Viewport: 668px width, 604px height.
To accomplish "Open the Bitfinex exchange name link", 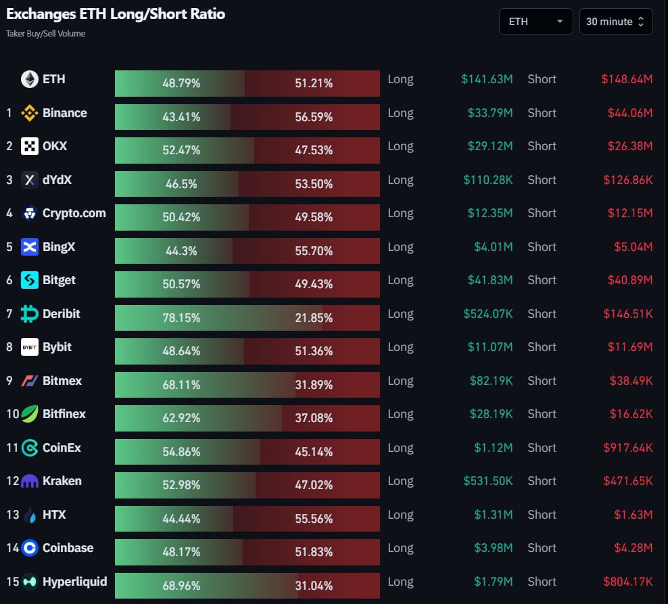I will coord(64,414).
